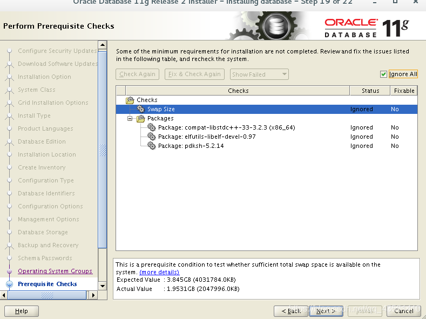Click the Management Options step

click(x=49, y=219)
